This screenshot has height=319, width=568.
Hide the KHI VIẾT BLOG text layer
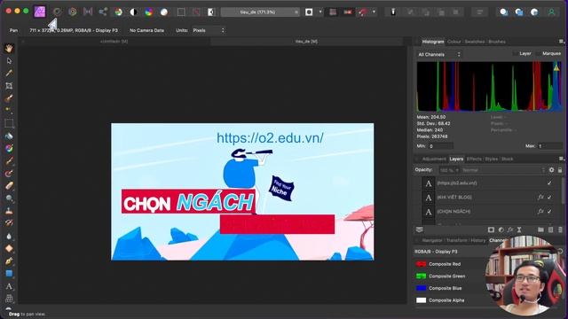pyautogui.click(x=549, y=197)
